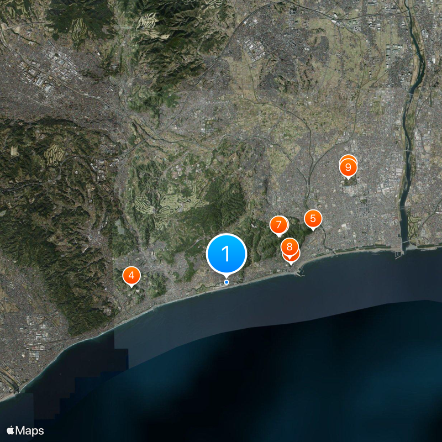Screen dimensions: 442x442
Task: Click the small blue location dot below pin 1
Action: click(x=225, y=282)
